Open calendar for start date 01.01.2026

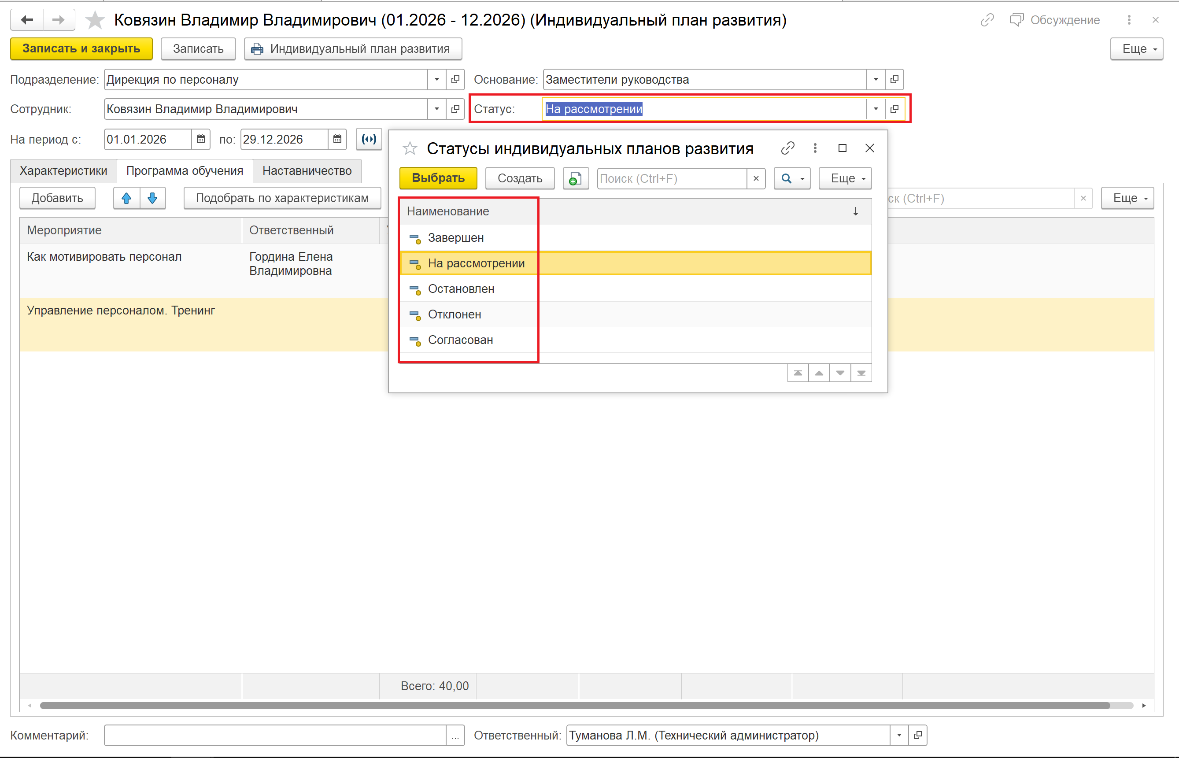coord(201,139)
